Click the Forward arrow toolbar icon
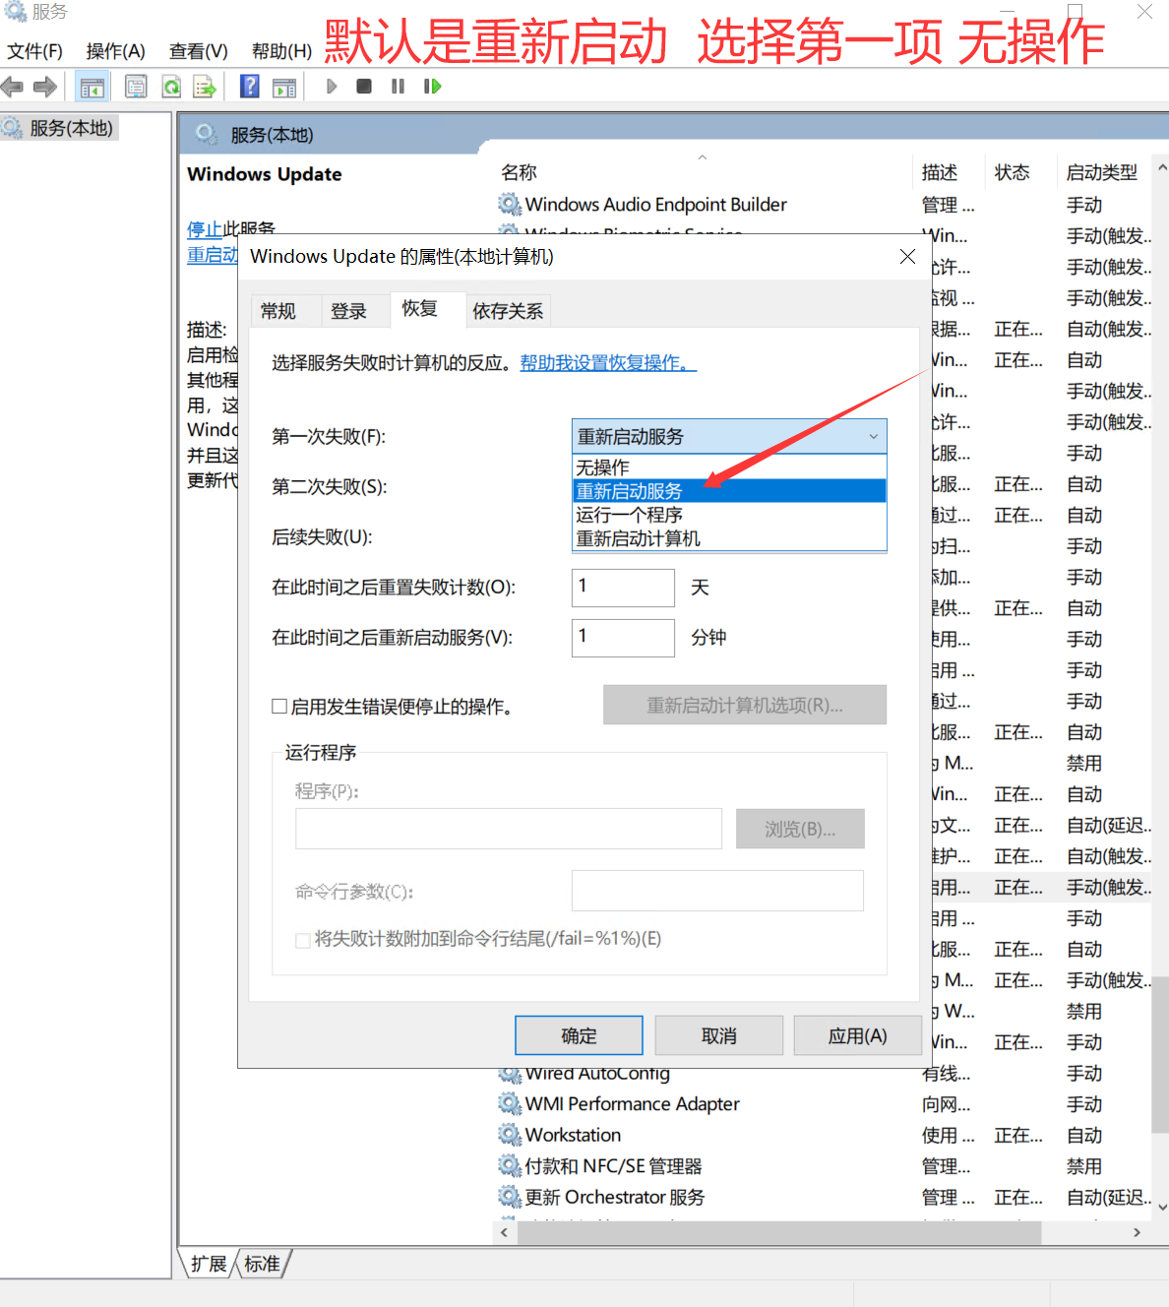This screenshot has width=1169, height=1307. point(45,87)
